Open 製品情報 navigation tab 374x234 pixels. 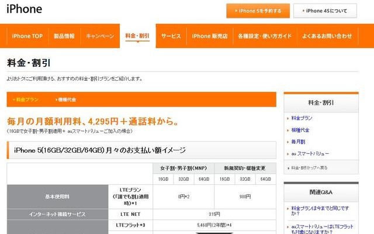(64, 36)
